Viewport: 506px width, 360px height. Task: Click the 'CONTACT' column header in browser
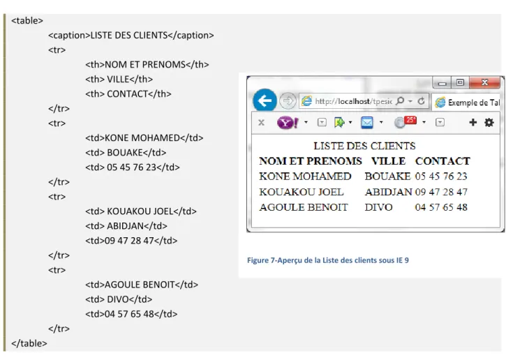442,161
